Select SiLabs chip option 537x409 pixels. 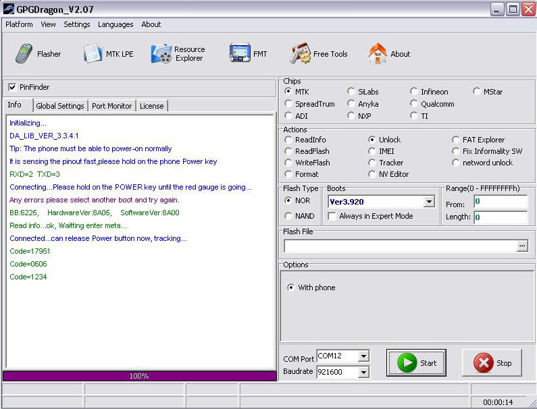[351, 91]
